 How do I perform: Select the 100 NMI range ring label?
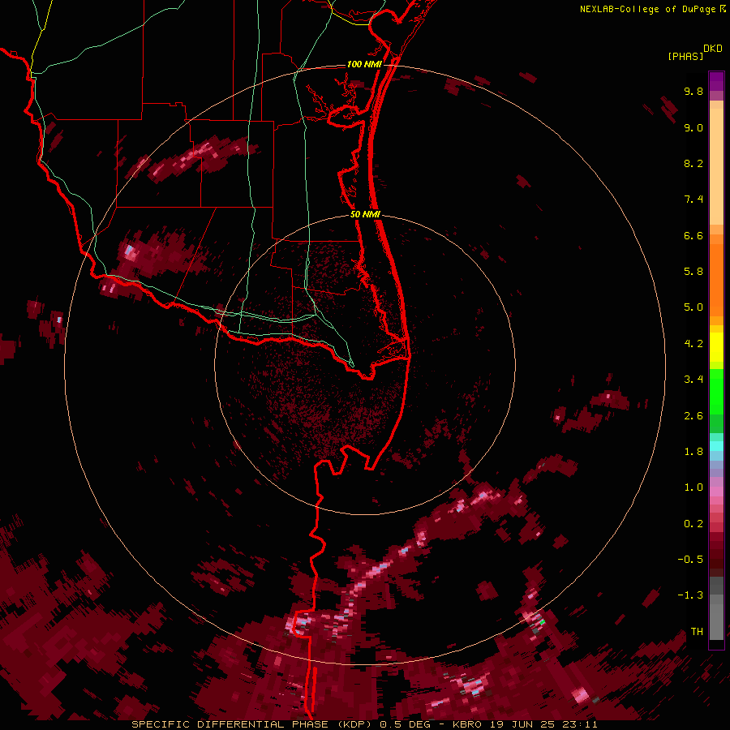(364, 64)
